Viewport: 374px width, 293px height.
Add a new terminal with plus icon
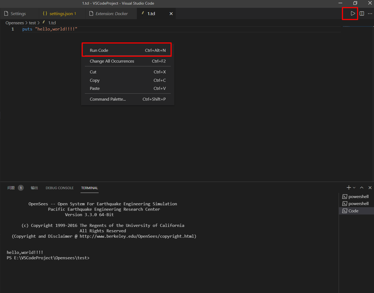[x=349, y=188]
